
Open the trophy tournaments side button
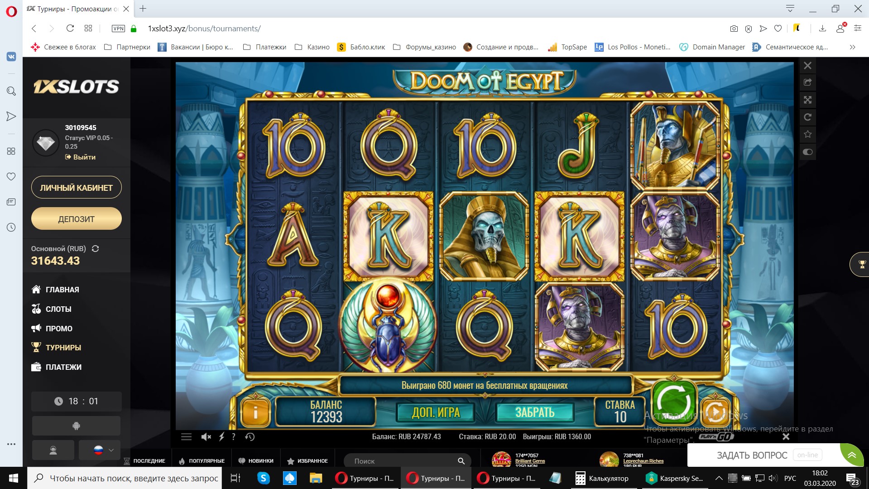861,264
